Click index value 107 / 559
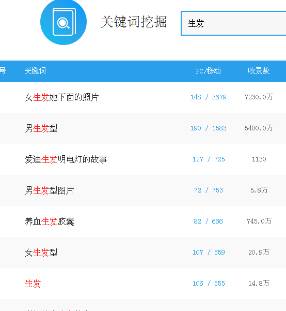The image size is (286, 311). click(209, 253)
